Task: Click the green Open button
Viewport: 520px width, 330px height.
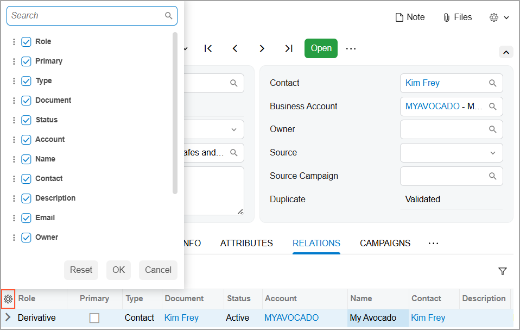Action: [x=321, y=48]
